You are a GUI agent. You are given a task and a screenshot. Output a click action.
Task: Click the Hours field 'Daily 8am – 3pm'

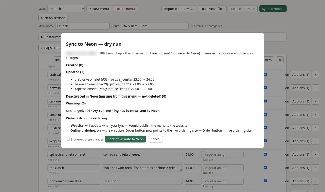click(155, 26)
